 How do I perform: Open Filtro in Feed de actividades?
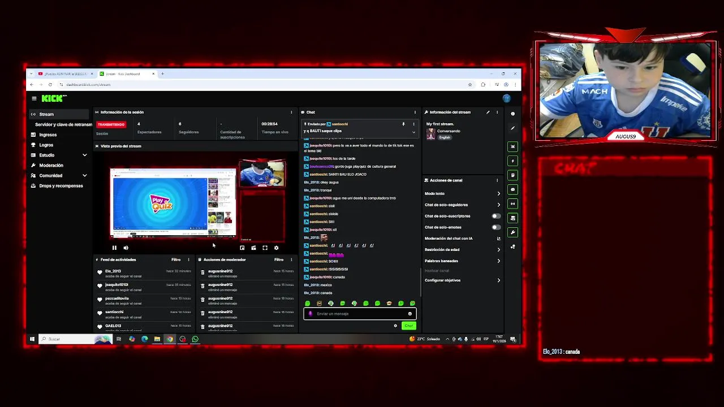click(x=176, y=259)
